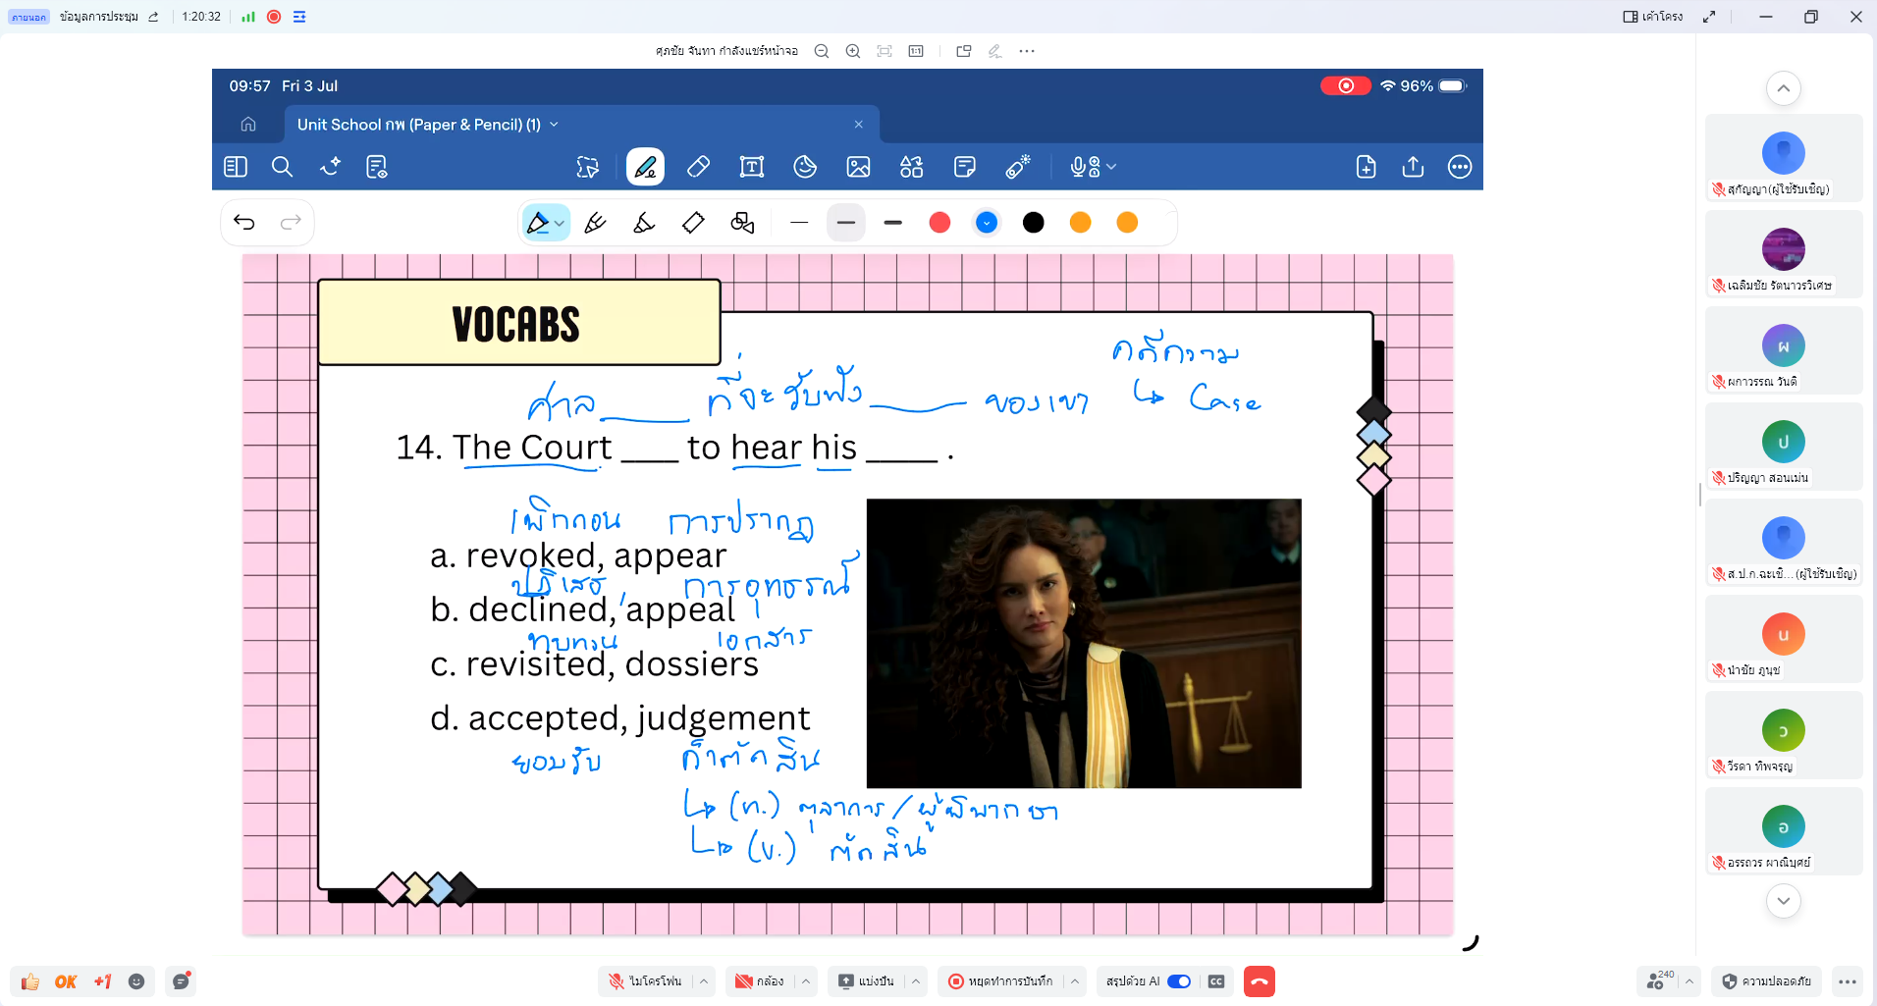Open the chat messages icon

click(181, 981)
